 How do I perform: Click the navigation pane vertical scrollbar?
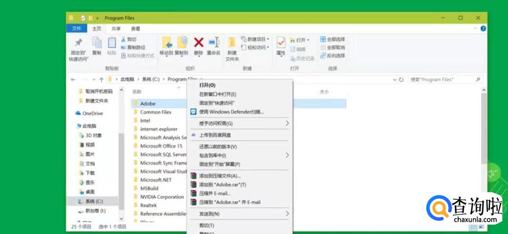pos(121,172)
